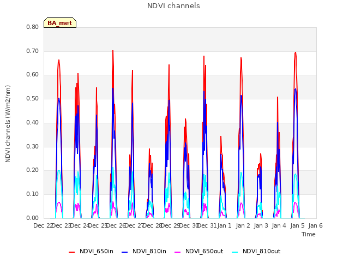Viewport: 349px width, 262px height.
Task: Select the NDVI_650out legend entry
Action: click(198, 251)
